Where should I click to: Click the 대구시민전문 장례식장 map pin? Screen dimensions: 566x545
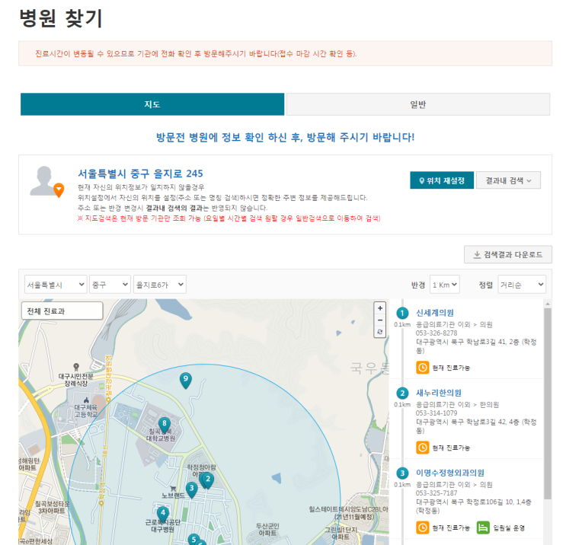(76, 367)
